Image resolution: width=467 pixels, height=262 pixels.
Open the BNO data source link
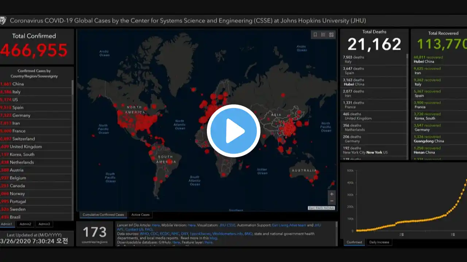[248, 234]
